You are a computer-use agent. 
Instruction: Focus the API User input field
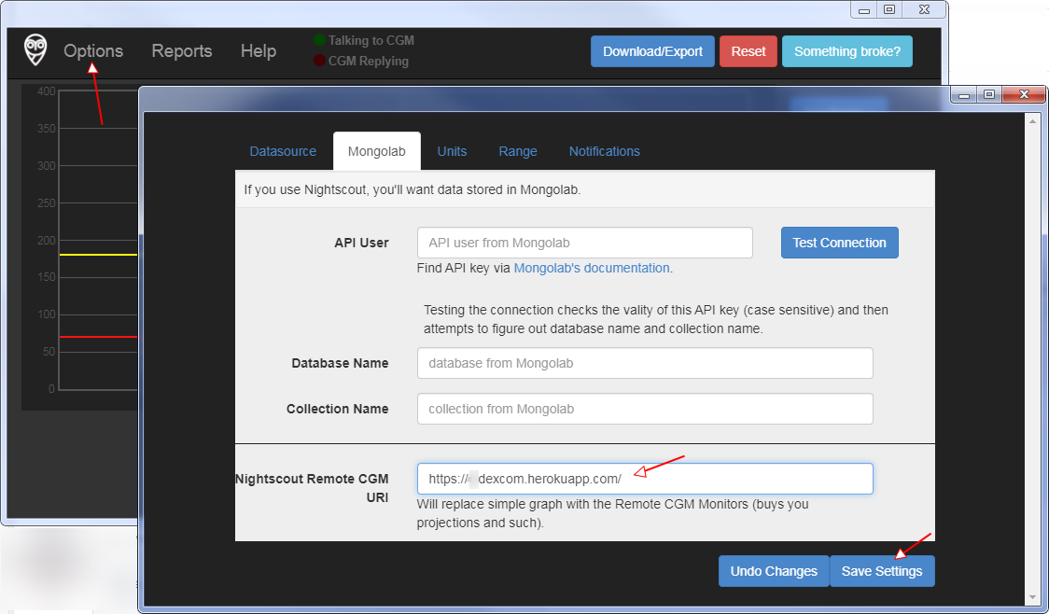(x=585, y=243)
